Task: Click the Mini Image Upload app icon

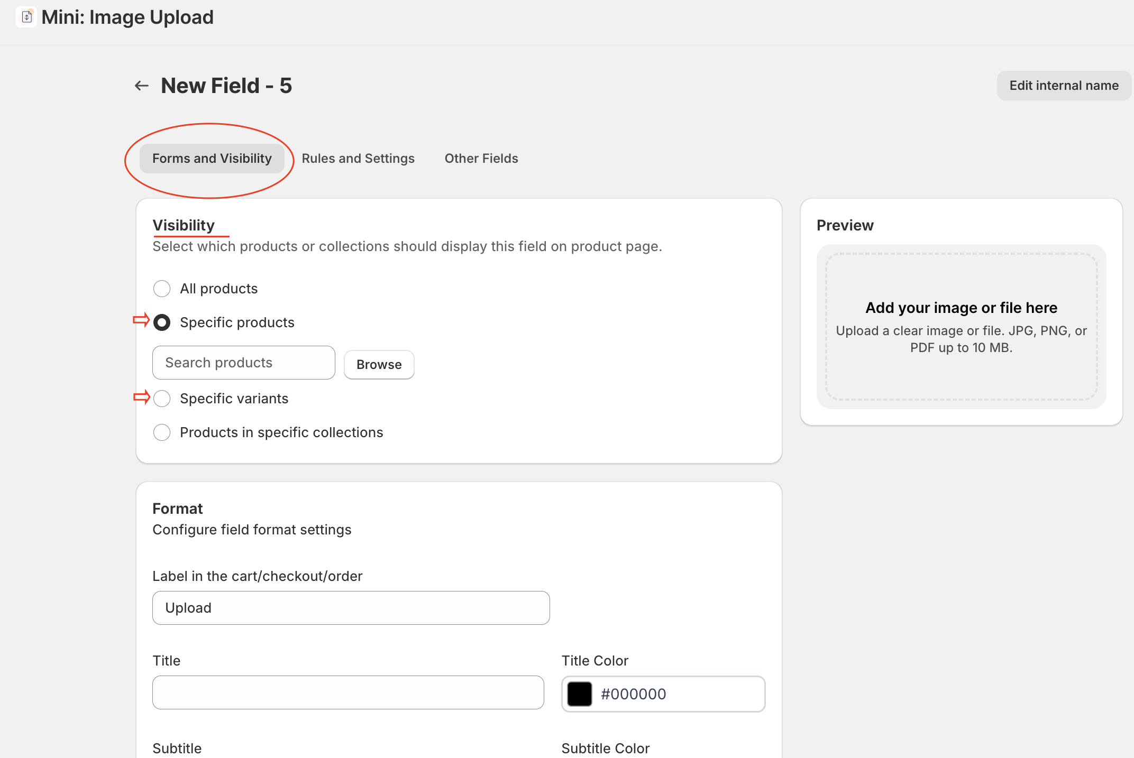Action: pos(26,17)
